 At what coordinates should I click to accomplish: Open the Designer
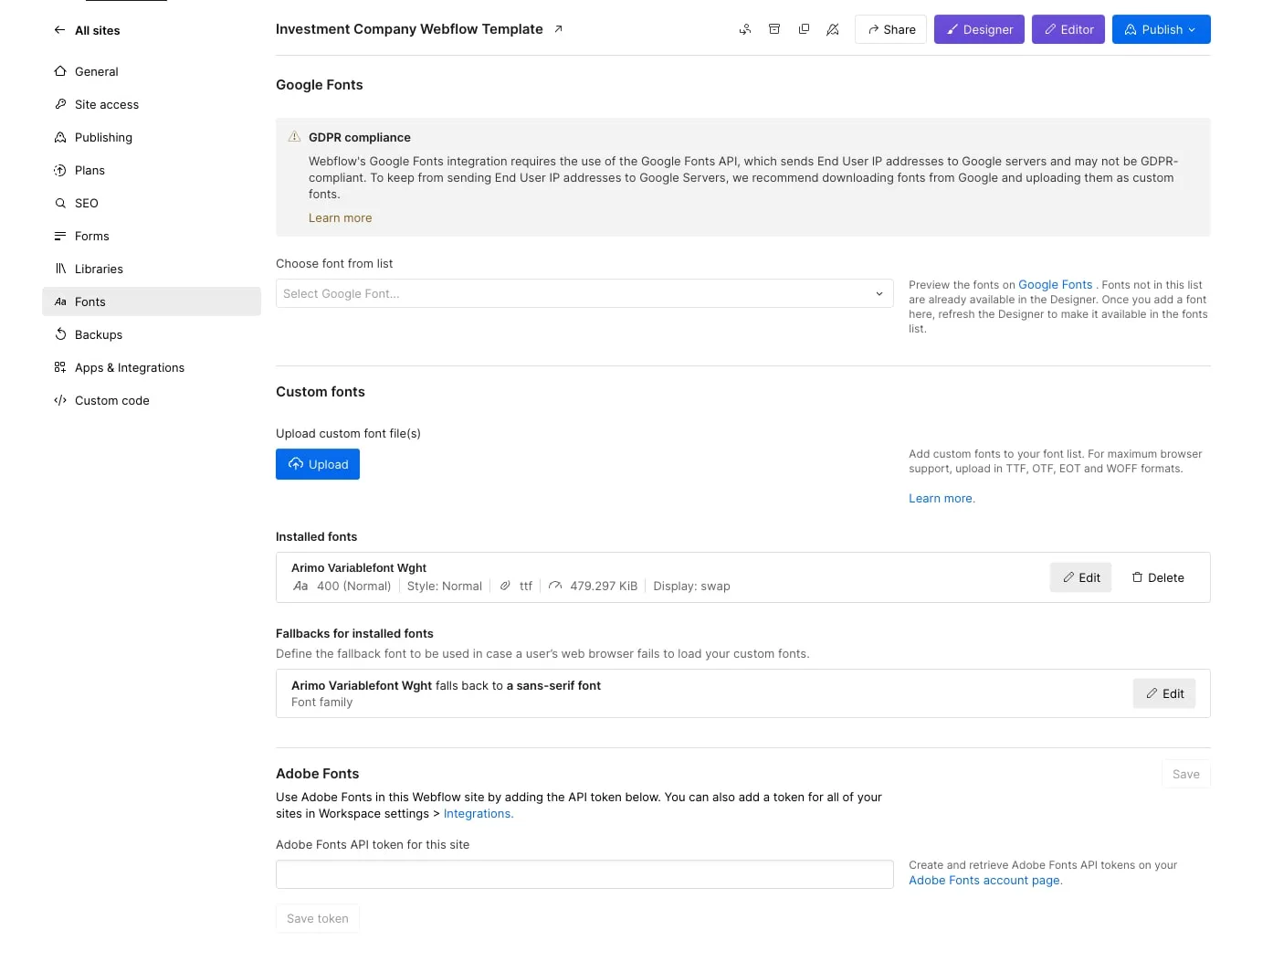979,29
